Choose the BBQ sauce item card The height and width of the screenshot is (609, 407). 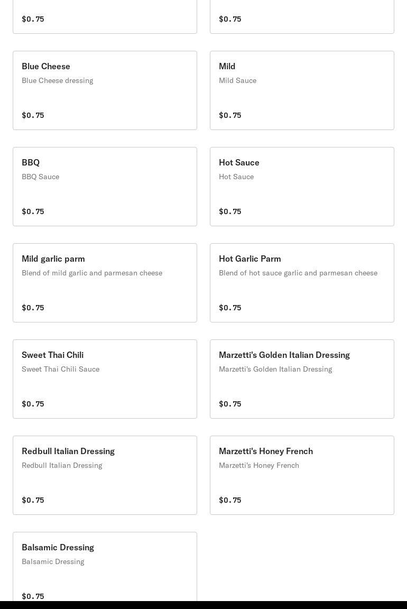105,187
